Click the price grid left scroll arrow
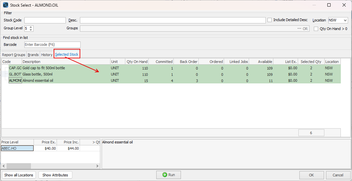The height and width of the screenshot is (181, 352). point(4,166)
